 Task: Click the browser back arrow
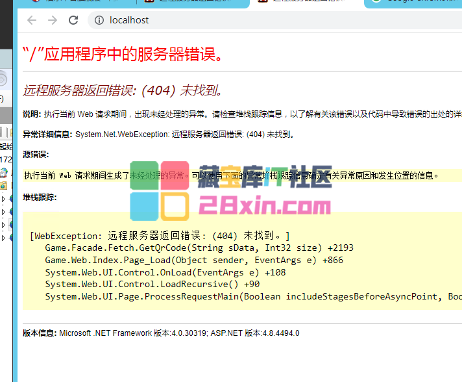32,20
